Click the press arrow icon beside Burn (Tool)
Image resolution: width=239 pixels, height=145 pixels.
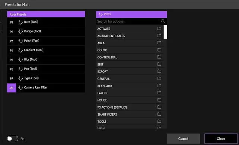point(21,22)
